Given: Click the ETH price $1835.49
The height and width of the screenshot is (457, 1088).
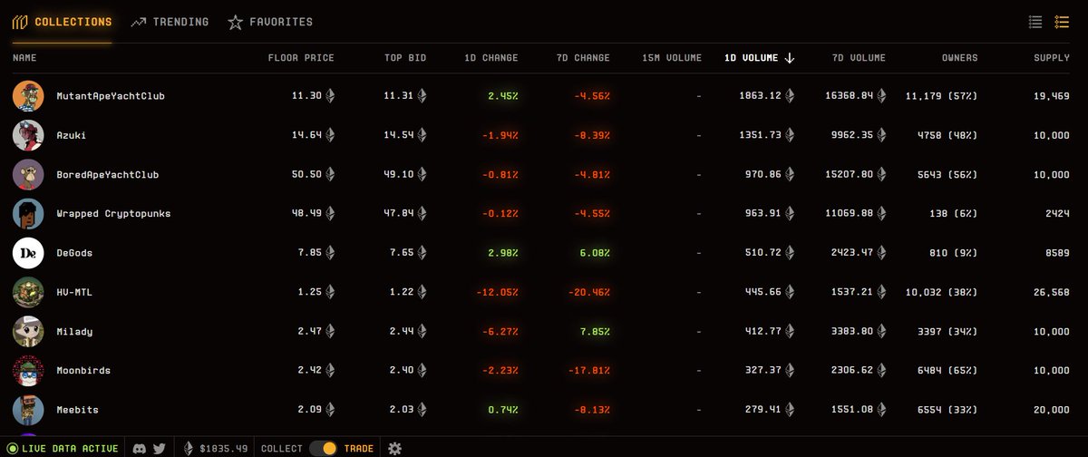Looking at the screenshot, I should point(216,448).
